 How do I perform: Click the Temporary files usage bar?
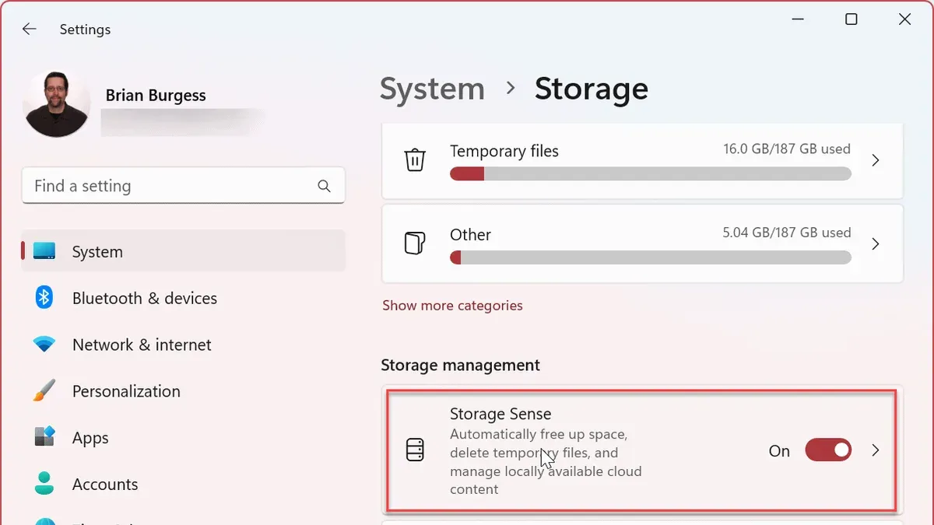point(650,174)
